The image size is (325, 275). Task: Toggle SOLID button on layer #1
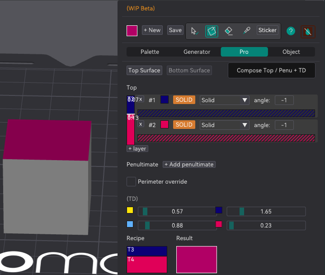pyautogui.click(x=184, y=100)
